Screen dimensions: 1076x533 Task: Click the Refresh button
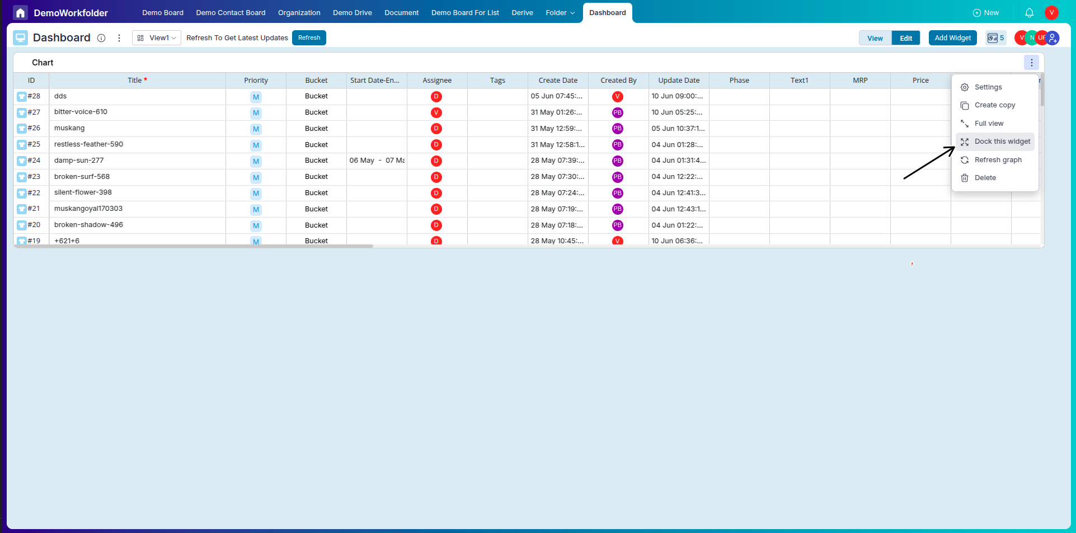tap(309, 37)
